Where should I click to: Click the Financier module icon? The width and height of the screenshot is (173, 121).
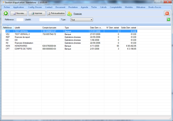[70, 13]
